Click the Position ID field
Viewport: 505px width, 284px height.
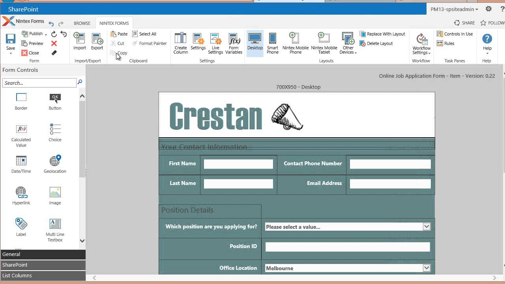348,247
